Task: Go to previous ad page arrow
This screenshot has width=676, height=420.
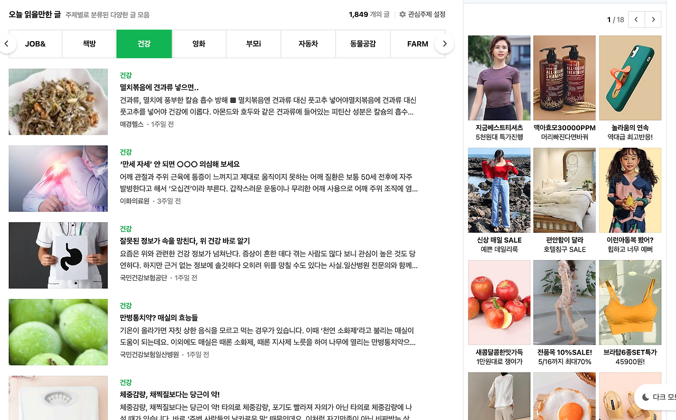Action: click(636, 20)
